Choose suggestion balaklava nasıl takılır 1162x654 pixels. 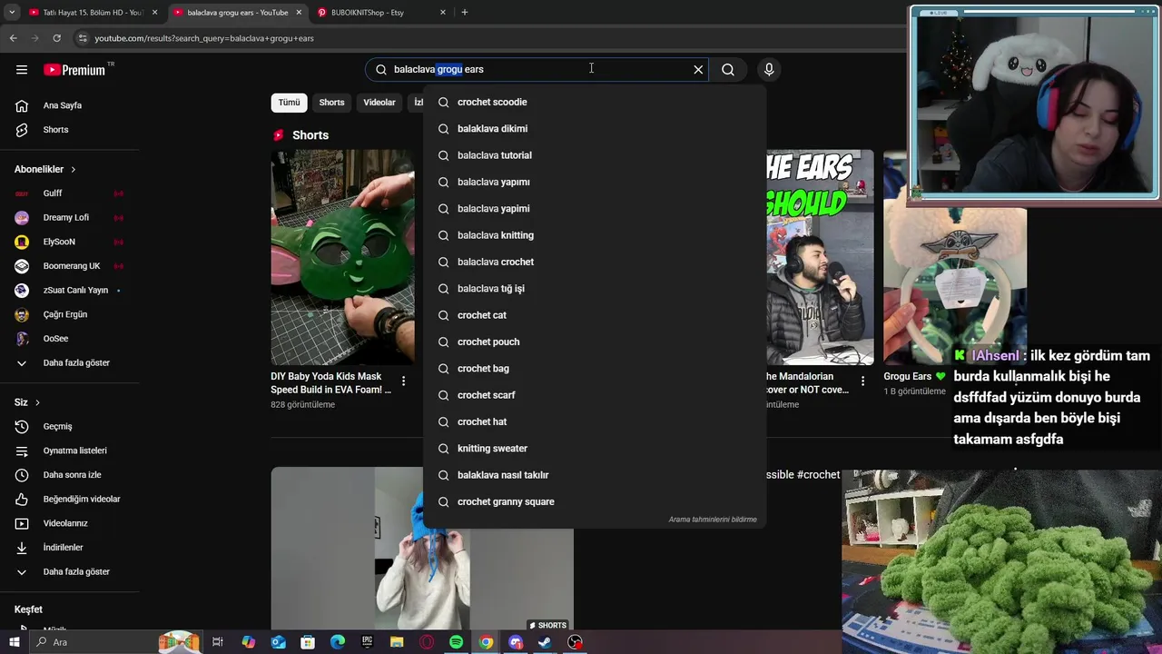(595, 475)
